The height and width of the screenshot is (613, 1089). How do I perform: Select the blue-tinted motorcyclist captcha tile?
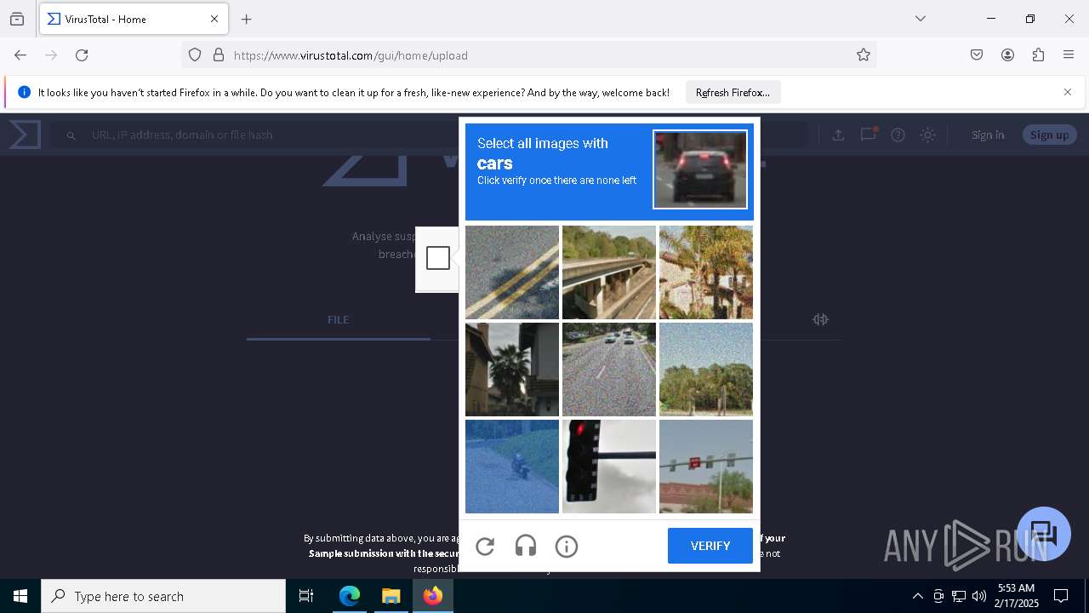click(x=512, y=467)
